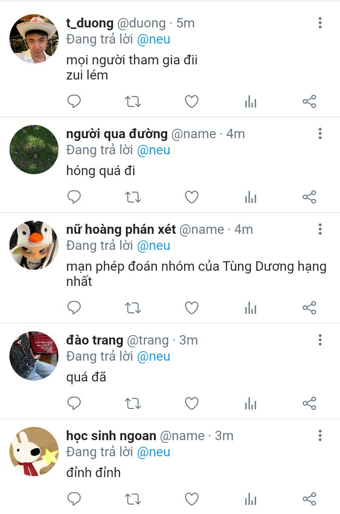Share học sinh ngoan's tweet

point(309,499)
